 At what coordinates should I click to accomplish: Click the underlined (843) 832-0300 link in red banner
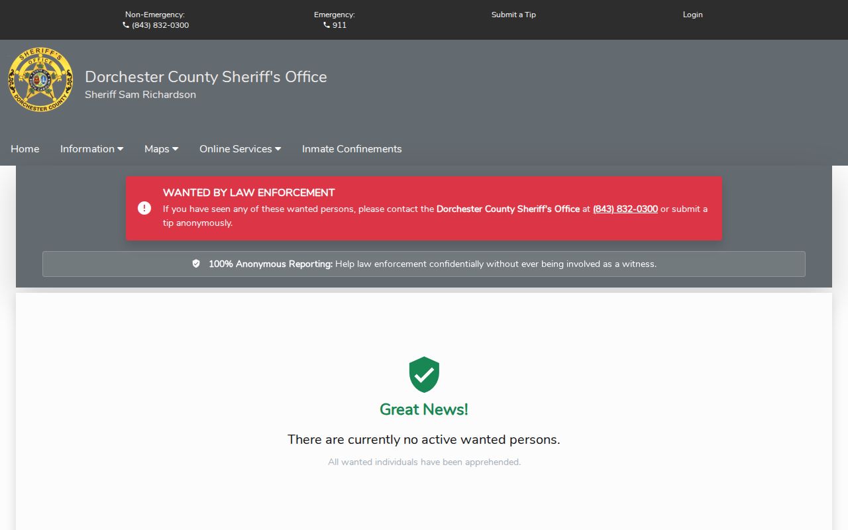tap(625, 209)
